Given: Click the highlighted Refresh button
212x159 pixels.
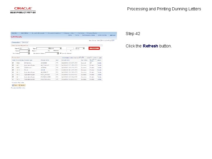Looking at the screenshot, I should point(94,48).
